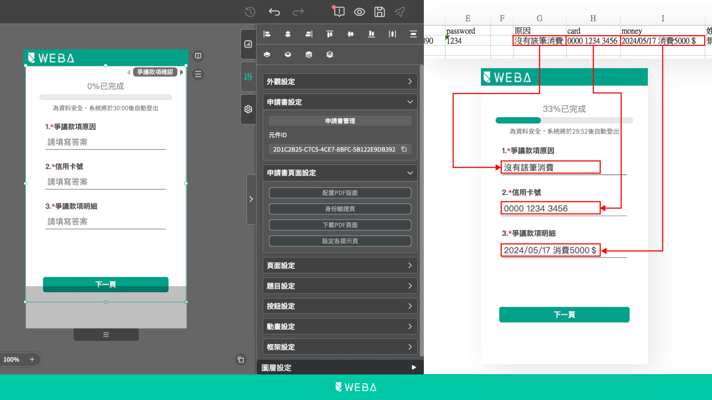
Task: Click align left edges icon
Action: pyautogui.click(x=267, y=34)
